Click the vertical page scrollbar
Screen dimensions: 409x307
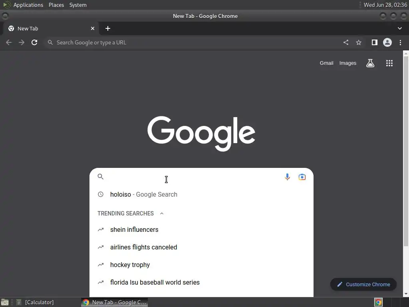[x=406, y=151]
